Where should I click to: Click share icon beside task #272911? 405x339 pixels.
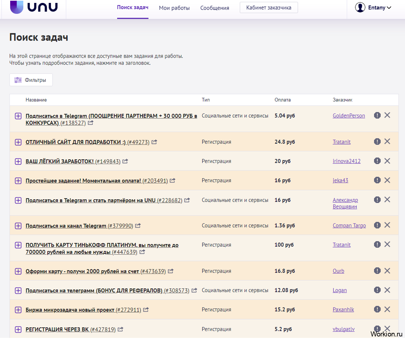[146, 310]
